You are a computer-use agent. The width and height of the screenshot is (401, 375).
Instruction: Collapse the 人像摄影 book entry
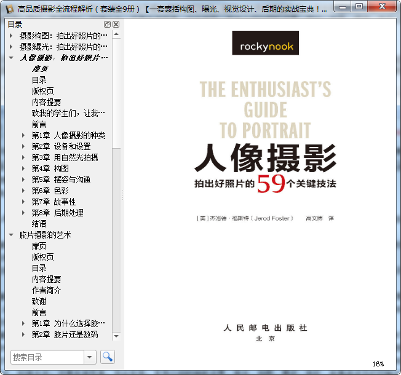click(x=11, y=58)
